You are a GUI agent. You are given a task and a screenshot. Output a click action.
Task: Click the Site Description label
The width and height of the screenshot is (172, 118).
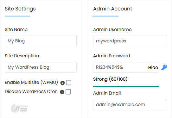22,56
